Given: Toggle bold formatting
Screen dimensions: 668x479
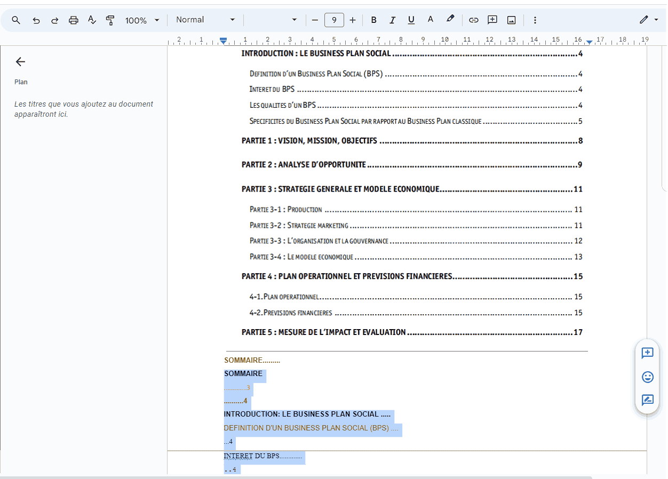Looking at the screenshot, I should 373,20.
